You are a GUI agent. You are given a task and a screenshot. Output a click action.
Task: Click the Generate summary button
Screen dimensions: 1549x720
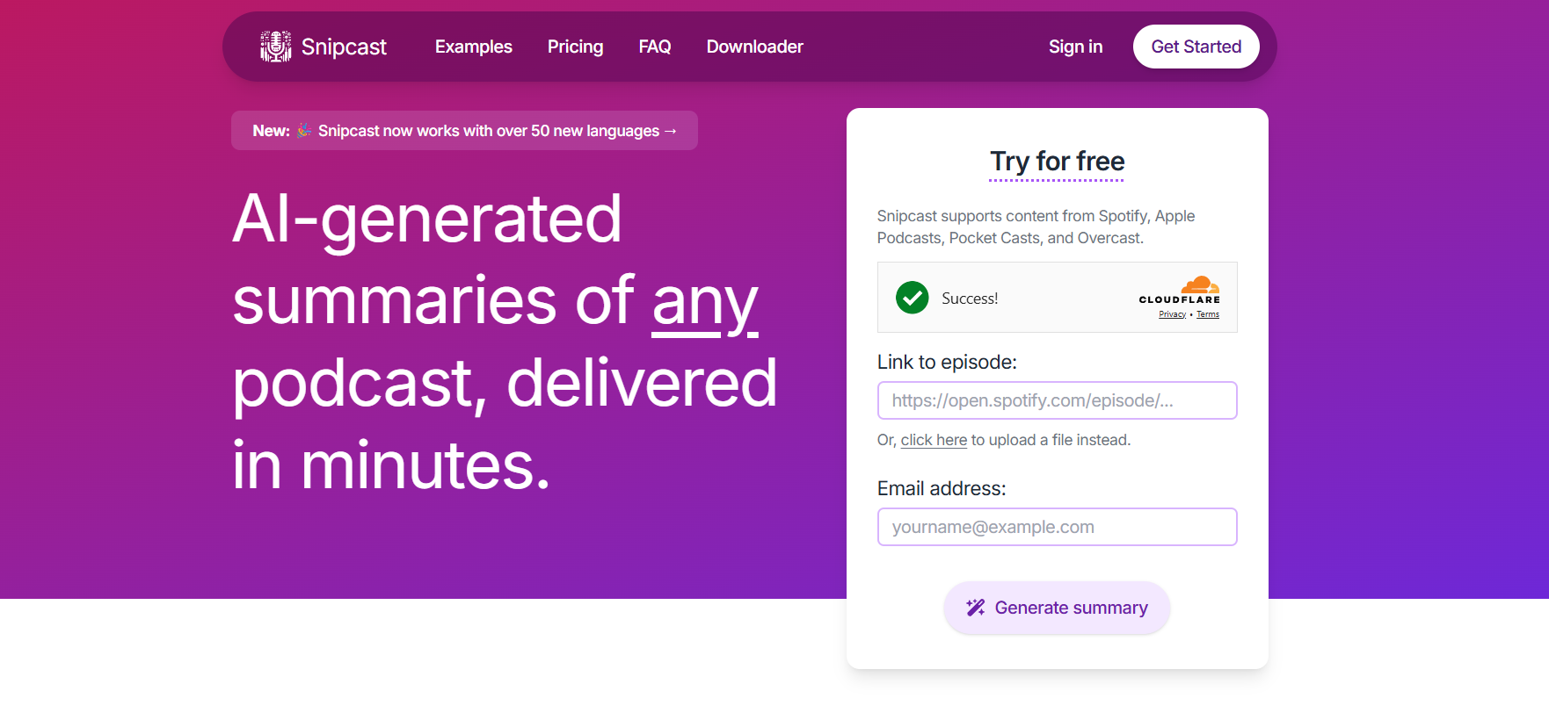1058,608
